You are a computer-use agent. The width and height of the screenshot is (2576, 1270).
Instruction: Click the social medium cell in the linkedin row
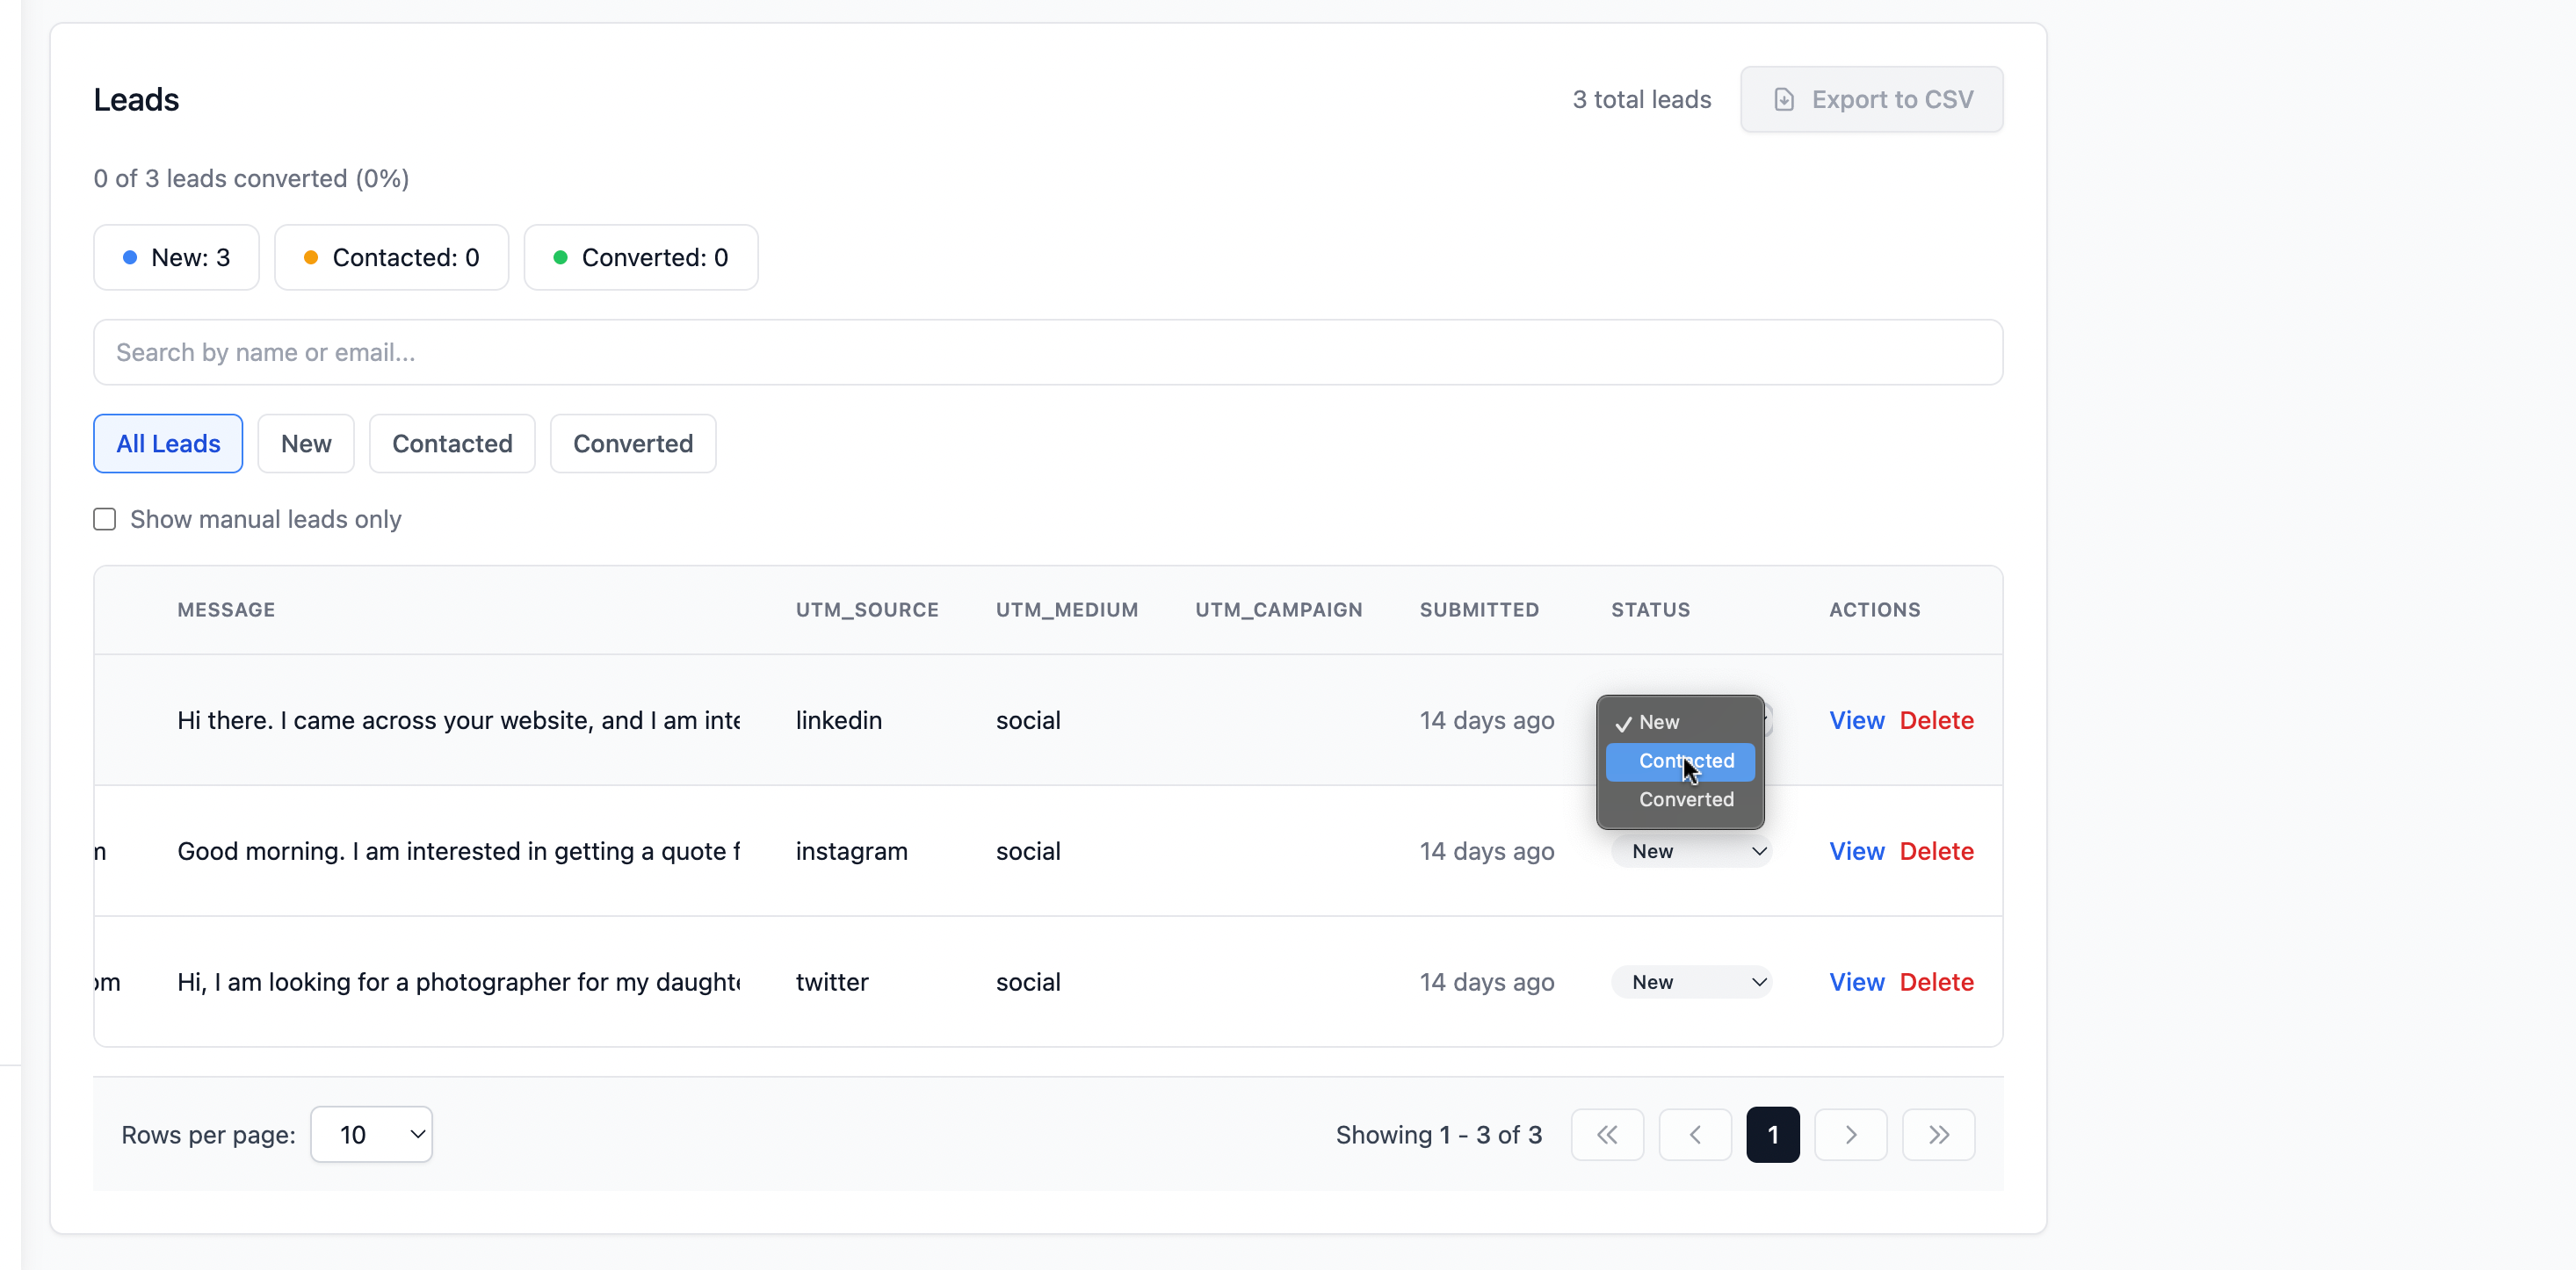[x=1028, y=720]
